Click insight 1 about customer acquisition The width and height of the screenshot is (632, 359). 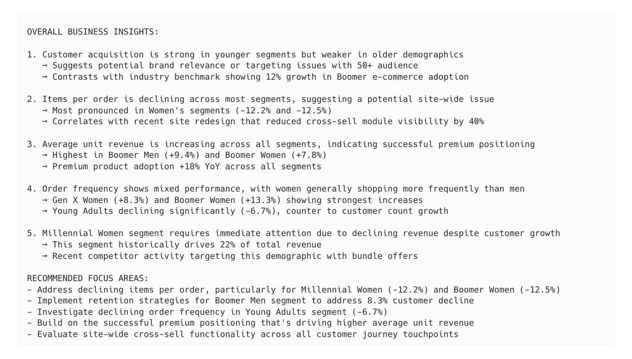[x=245, y=55]
